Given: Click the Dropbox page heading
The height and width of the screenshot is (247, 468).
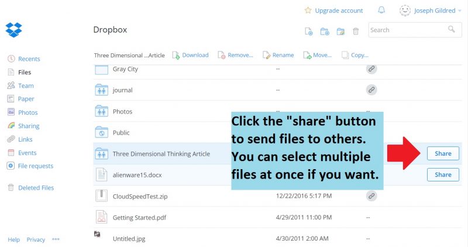Looking at the screenshot, I should coord(110,30).
